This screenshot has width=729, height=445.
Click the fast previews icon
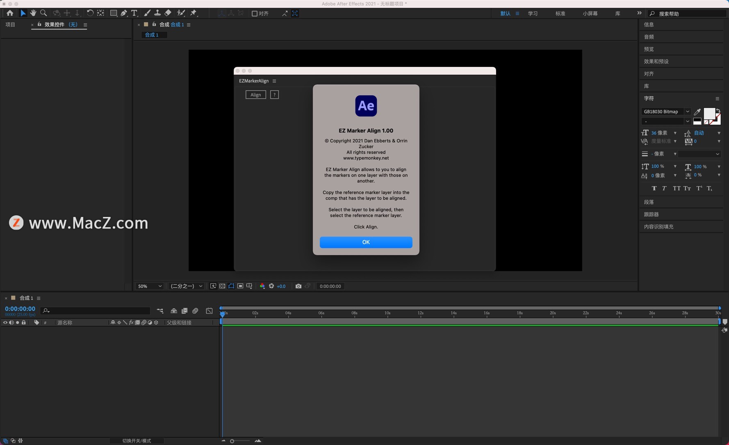(213, 286)
